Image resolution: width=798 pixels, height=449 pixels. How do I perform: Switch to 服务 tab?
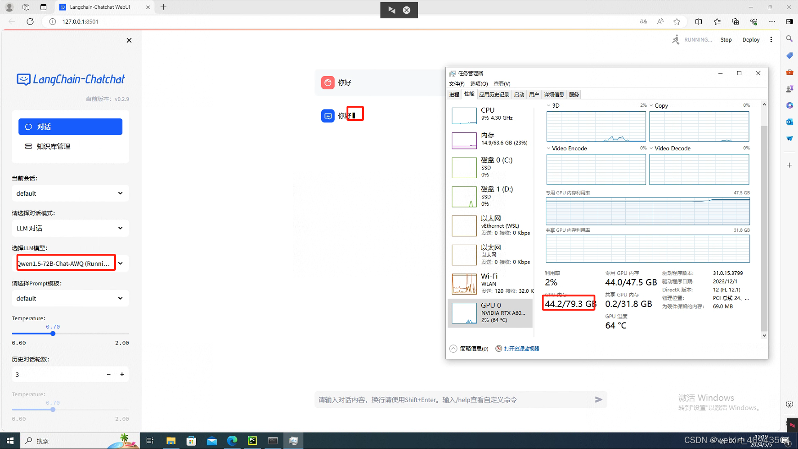[574, 94]
